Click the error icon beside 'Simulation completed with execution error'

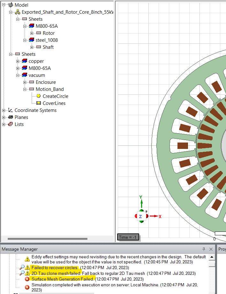27,287
